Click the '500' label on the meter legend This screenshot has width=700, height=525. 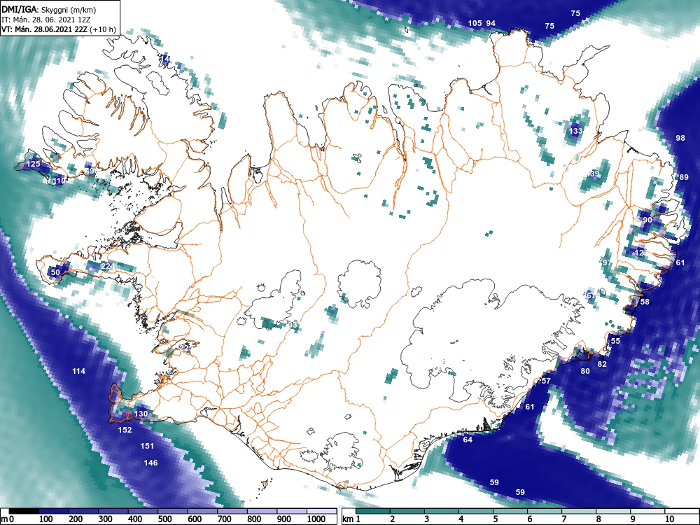[x=164, y=519]
